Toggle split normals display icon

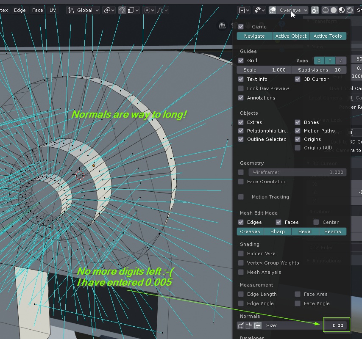[249, 325]
